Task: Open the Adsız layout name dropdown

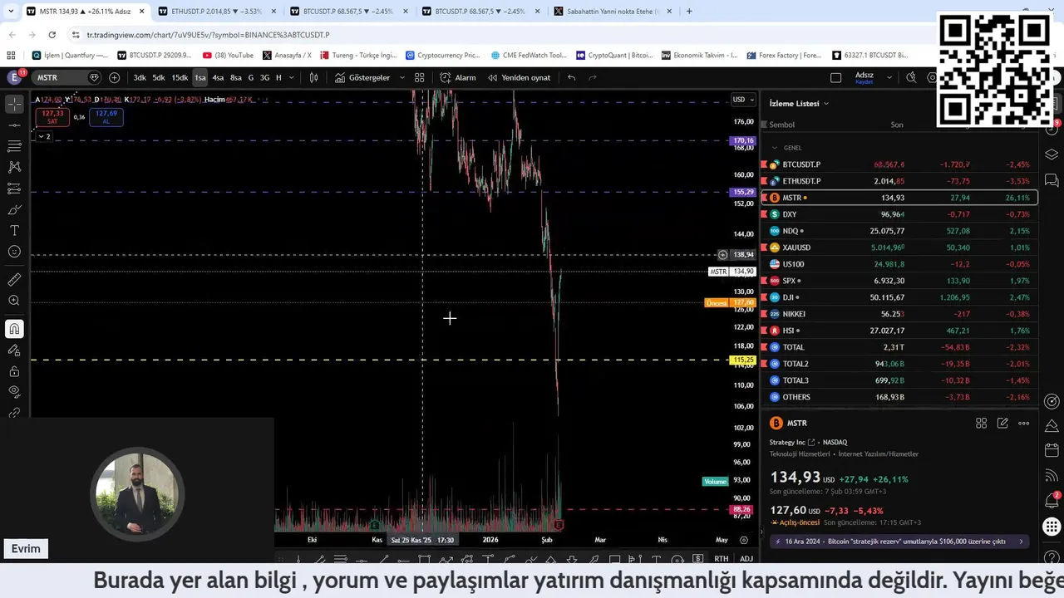Action: (x=889, y=77)
